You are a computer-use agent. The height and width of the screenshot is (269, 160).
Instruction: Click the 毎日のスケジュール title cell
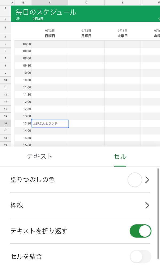[x=46, y=12]
